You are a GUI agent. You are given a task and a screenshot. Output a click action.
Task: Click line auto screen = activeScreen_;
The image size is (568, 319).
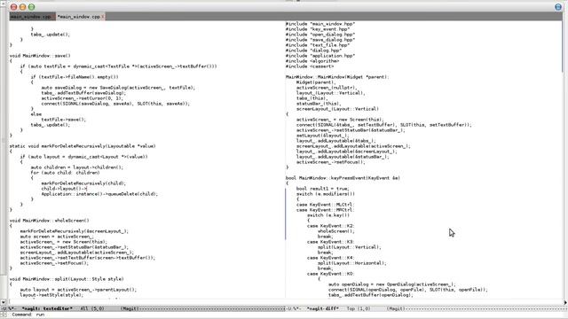[x=57, y=237]
